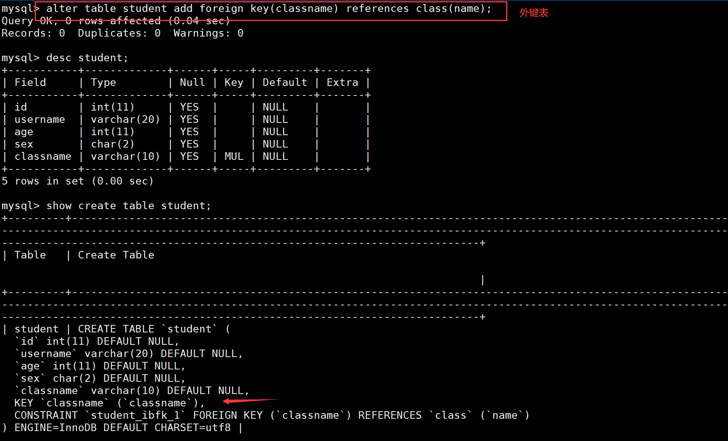Click the '`sex` char(2) DEFAULT NULL,' line
The width and height of the screenshot is (728, 441).
pyautogui.click(x=100, y=379)
